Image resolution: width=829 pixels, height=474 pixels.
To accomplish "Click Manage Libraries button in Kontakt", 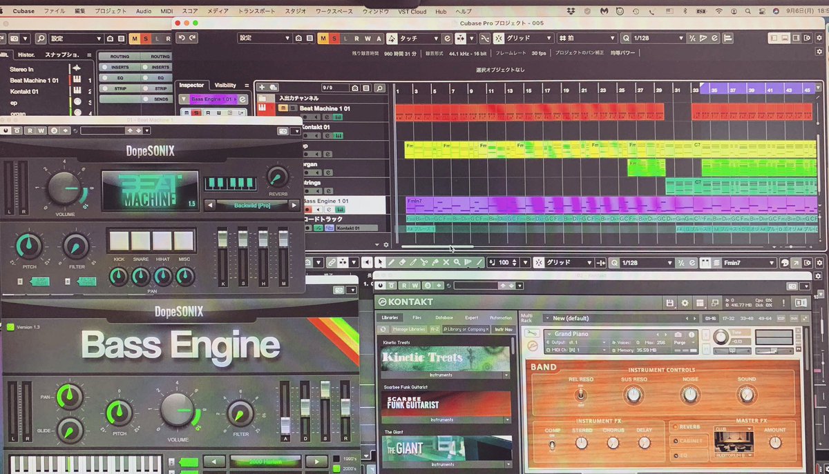I will [x=410, y=329].
